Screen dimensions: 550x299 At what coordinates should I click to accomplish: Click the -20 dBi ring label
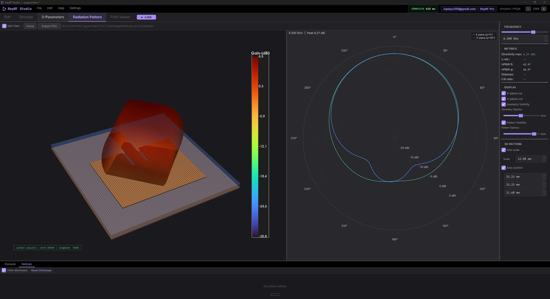(404, 148)
